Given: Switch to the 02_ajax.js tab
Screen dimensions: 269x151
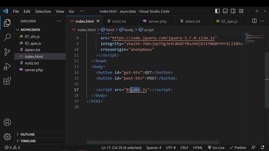Looking at the screenshot, I should pyautogui.click(x=229, y=21).
